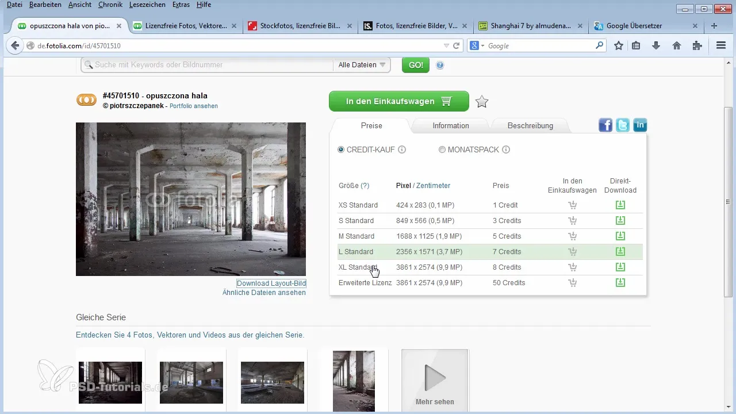Open add-ons puzzle icon
The image size is (736, 414).
click(697, 45)
